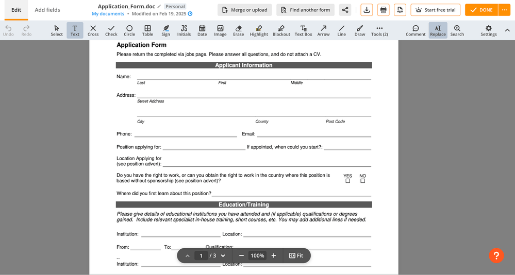
Task: Open the Search tool
Action: point(457,30)
